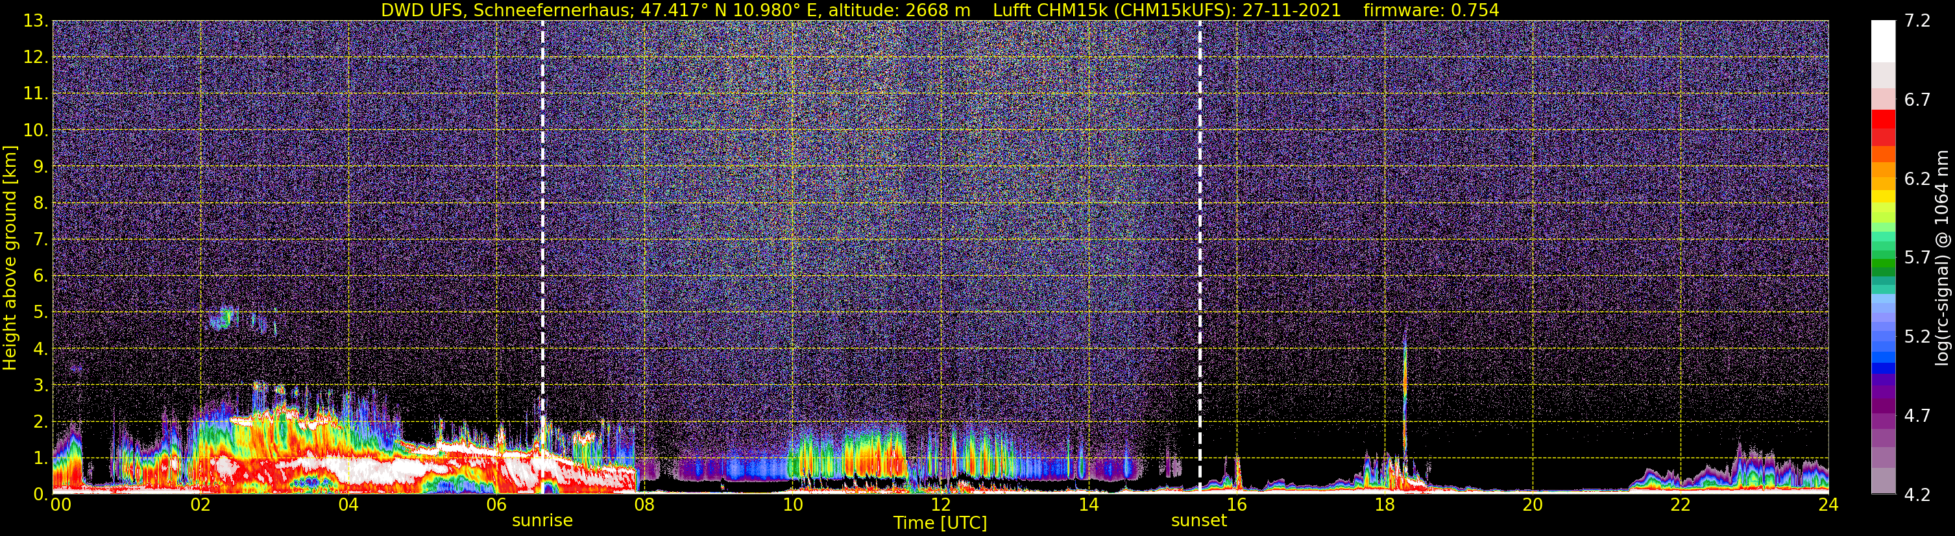
Task: Click the plot title 'DWD UFS, Schneefernerhaus'
Action: click(507, 10)
